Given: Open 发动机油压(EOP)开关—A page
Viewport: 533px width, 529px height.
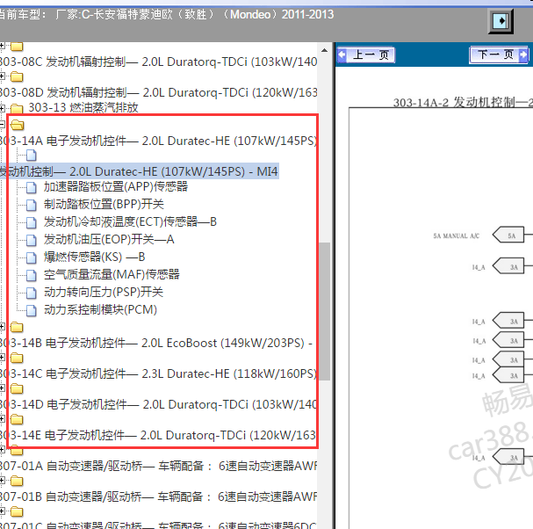Looking at the screenshot, I should (109, 240).
